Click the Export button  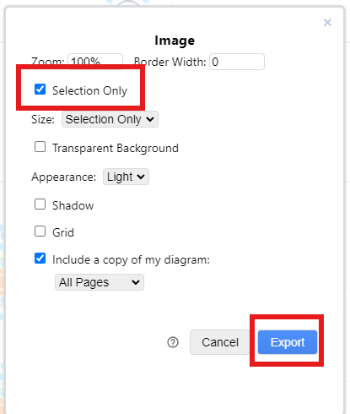click(x=288, y=342)
